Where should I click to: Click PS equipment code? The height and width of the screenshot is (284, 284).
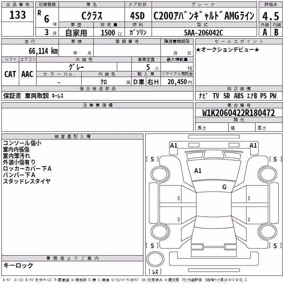[263, 95]
